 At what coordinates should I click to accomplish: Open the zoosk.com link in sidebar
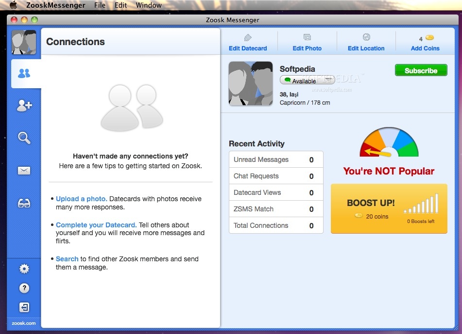point(24,323)
